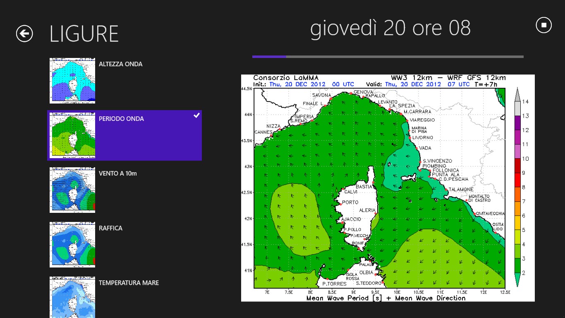Select the VENTO A 10m label

[x=117, y=173]
